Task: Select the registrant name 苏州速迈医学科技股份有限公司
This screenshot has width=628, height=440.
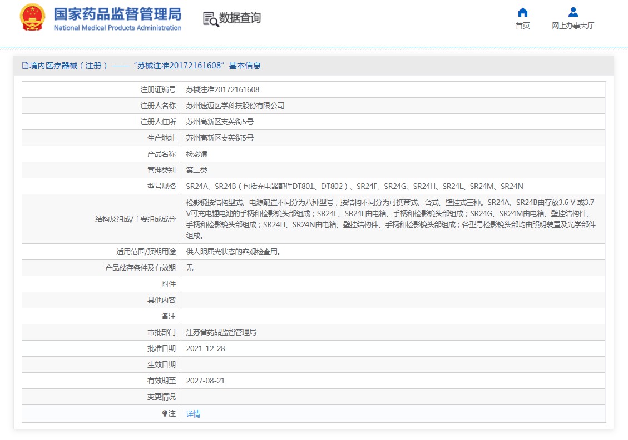Action: [x=235, y=106]
